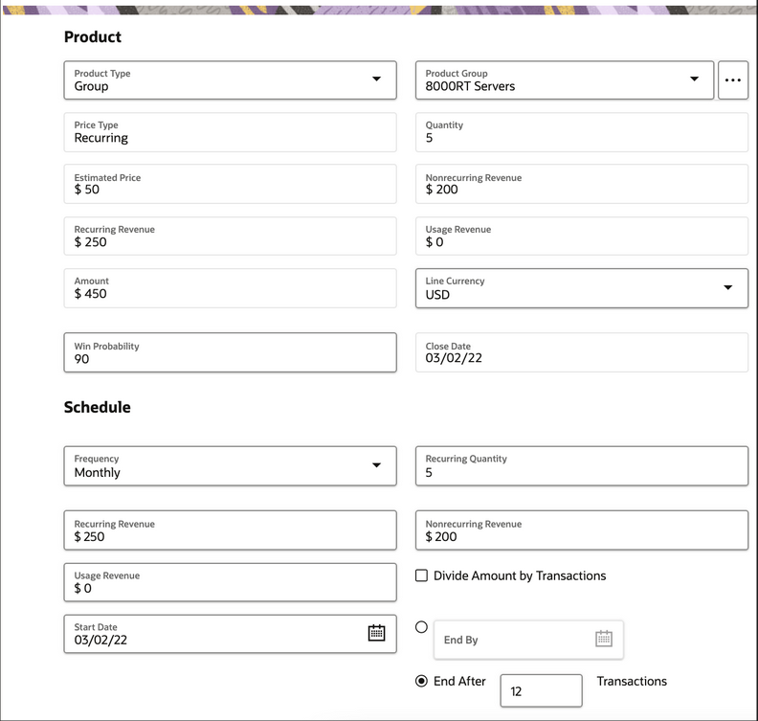This screenshot has width=758, height=721.
Task: Click the Product Quantity field
Action: [582, 132]
